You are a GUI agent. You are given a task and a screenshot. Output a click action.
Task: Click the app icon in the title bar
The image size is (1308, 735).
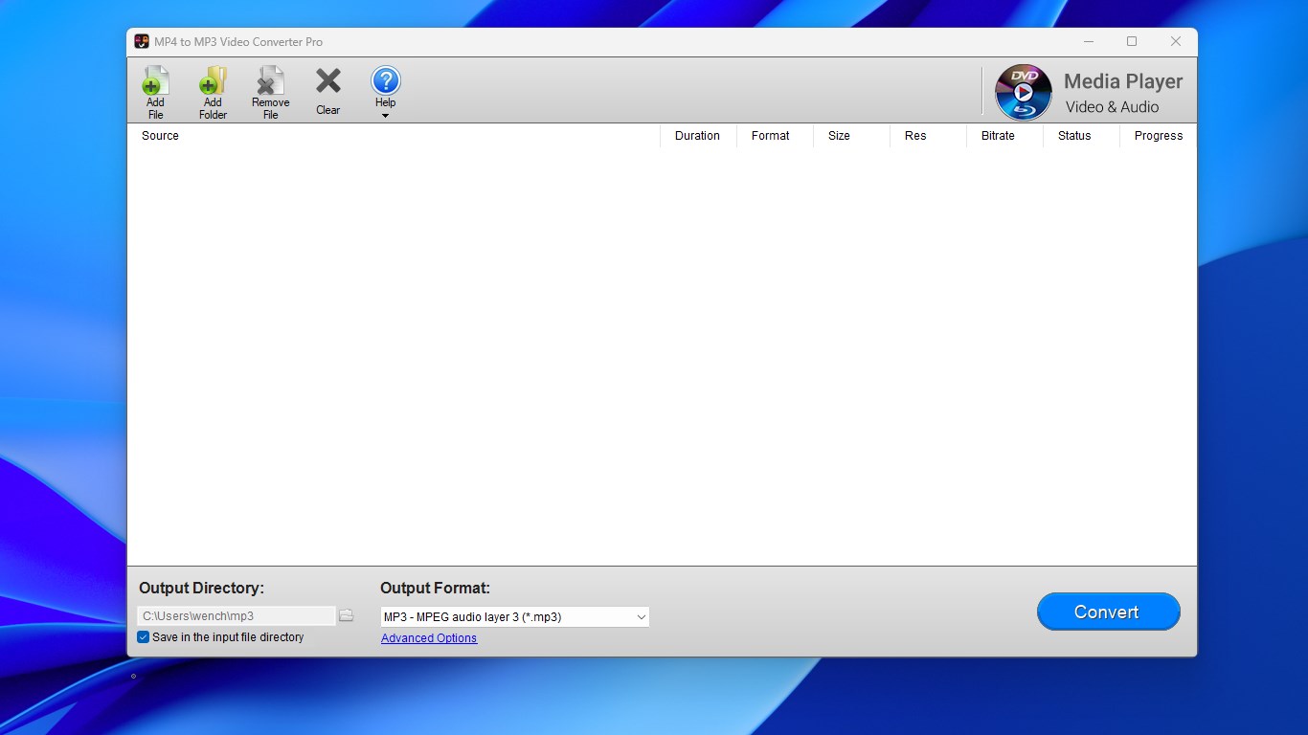(142, 42)
